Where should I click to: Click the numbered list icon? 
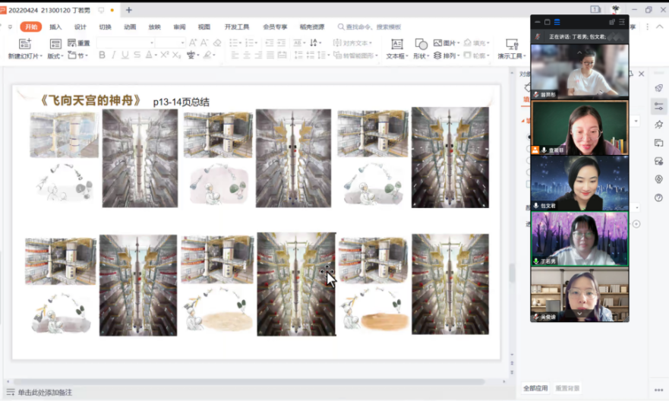(x=250, y=43)
